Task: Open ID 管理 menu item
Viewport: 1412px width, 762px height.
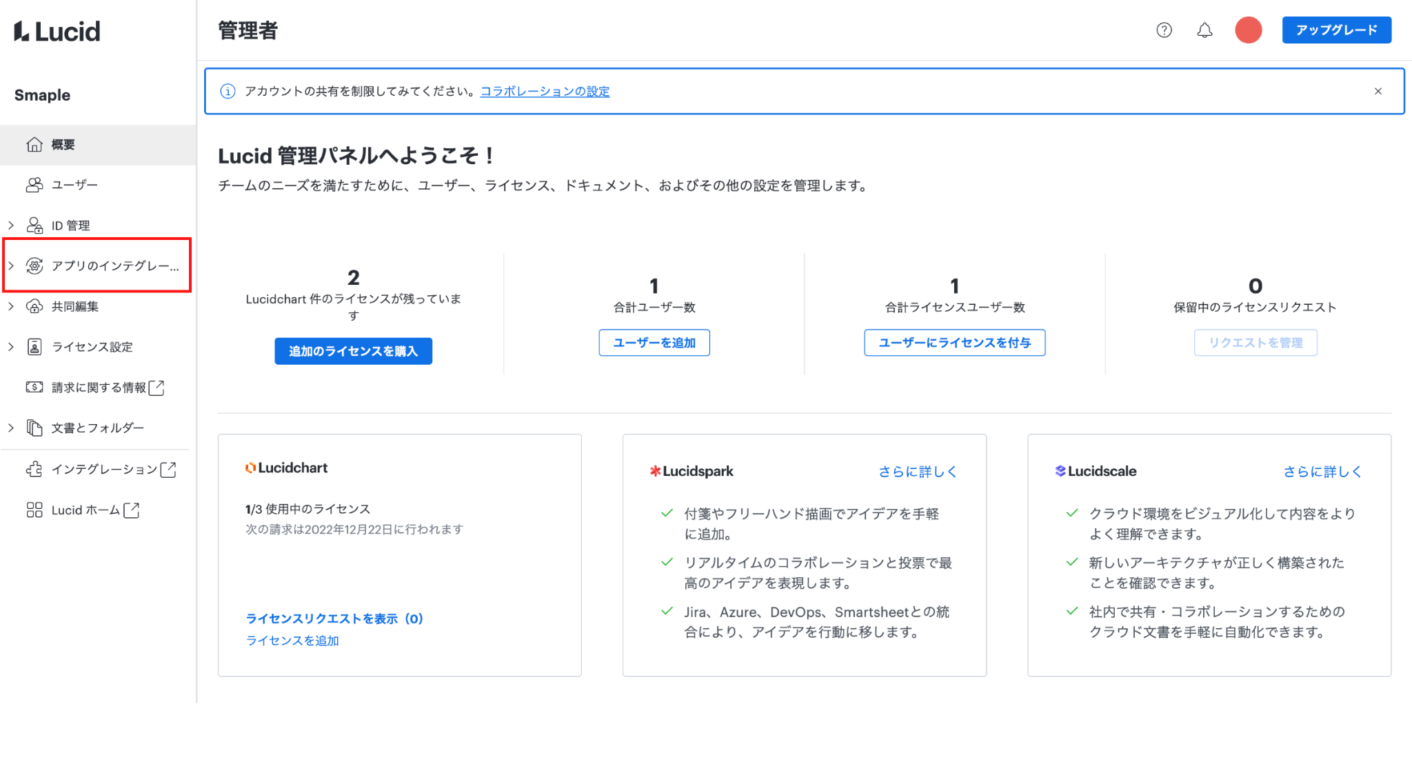Action: click(x=71, y=225)
